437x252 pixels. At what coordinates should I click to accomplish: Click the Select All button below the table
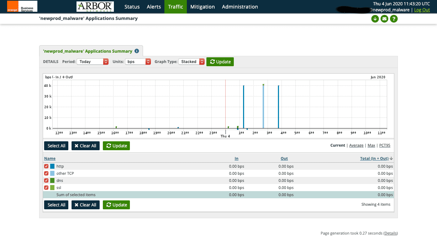coord(56,205)
